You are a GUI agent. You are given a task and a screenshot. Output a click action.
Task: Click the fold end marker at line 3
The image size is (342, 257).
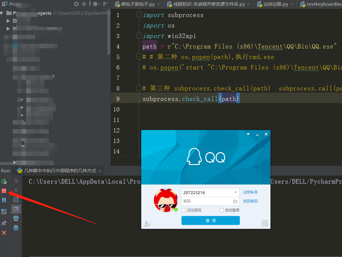139,35
